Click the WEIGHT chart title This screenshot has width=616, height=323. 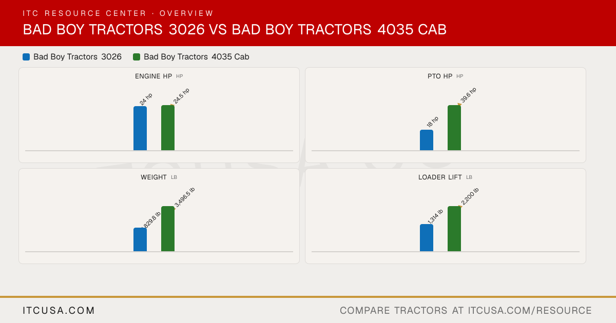click(x=154, y=177)
